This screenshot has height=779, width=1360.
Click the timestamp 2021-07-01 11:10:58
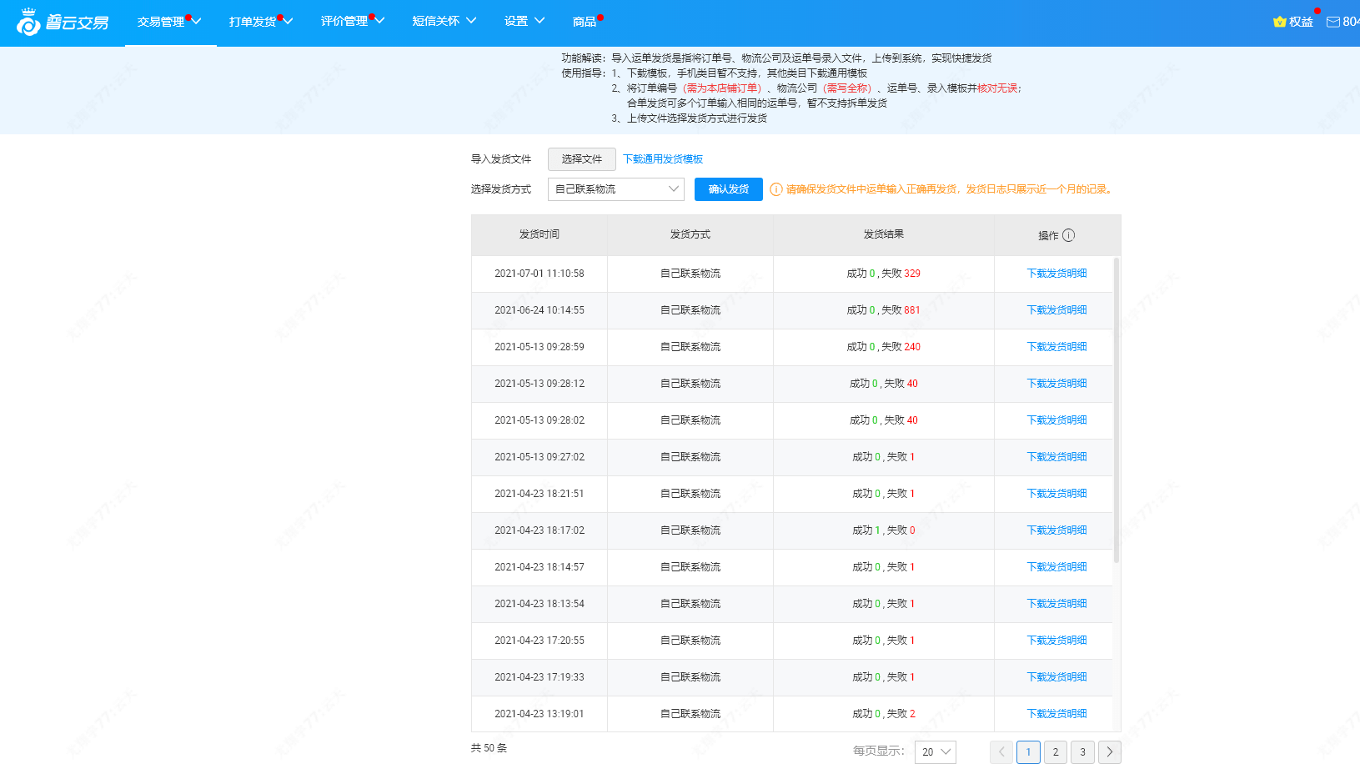point(539,274)
